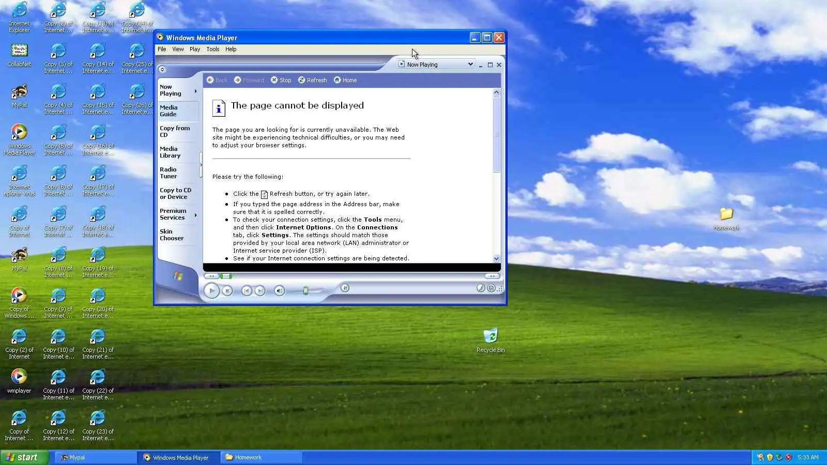Viewport: 827px width, 465px height.
Task: Open the Start menu
Action: click(24, 457)
